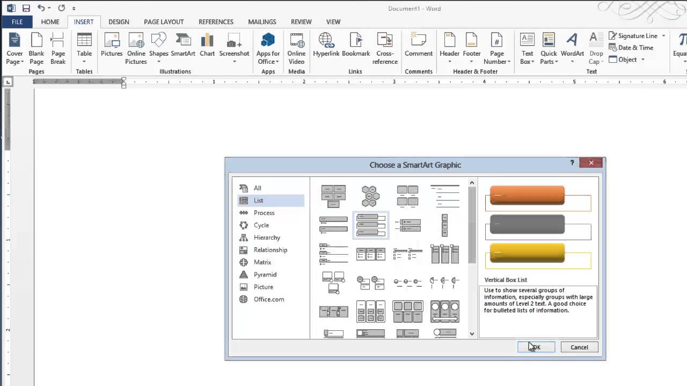The image size is (687, 386).
Task: Click the WordArt icon
Action: click(x=572, y=45)
